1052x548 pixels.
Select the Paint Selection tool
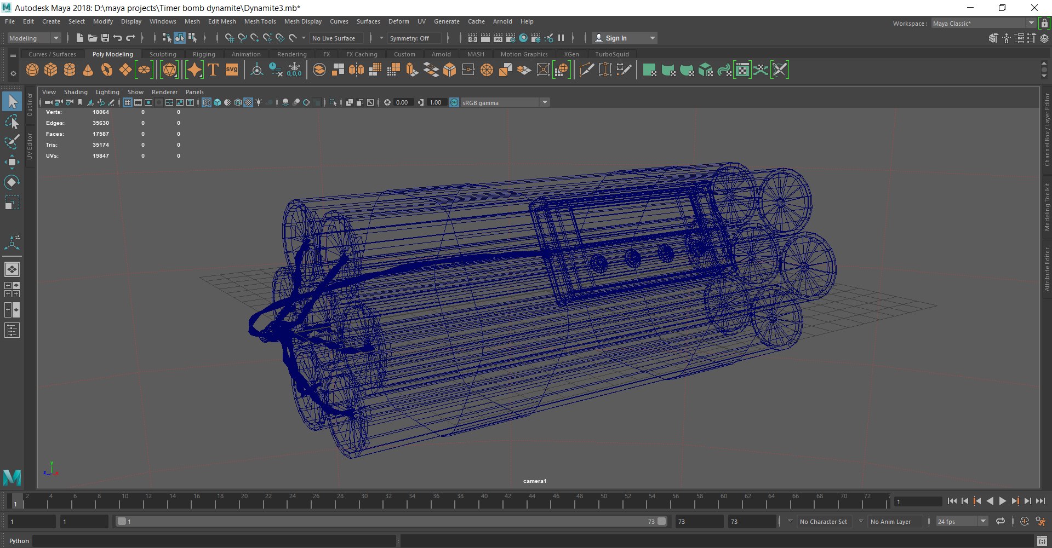click(x=12, y=141)
